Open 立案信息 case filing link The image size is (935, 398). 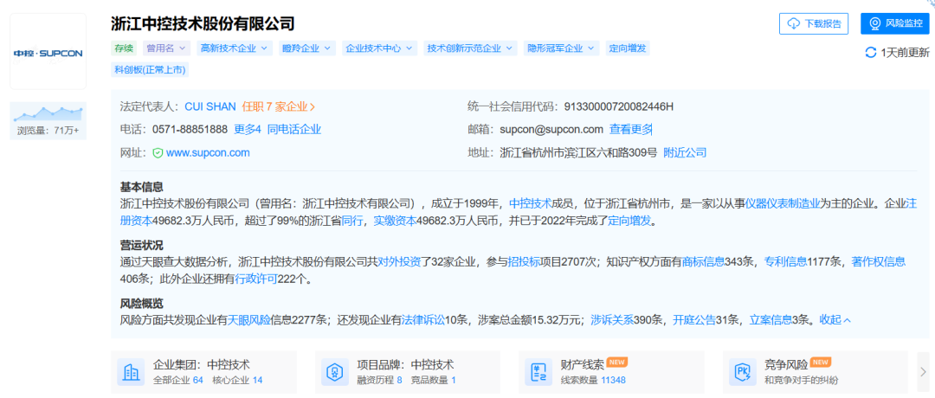coord(771,320)
